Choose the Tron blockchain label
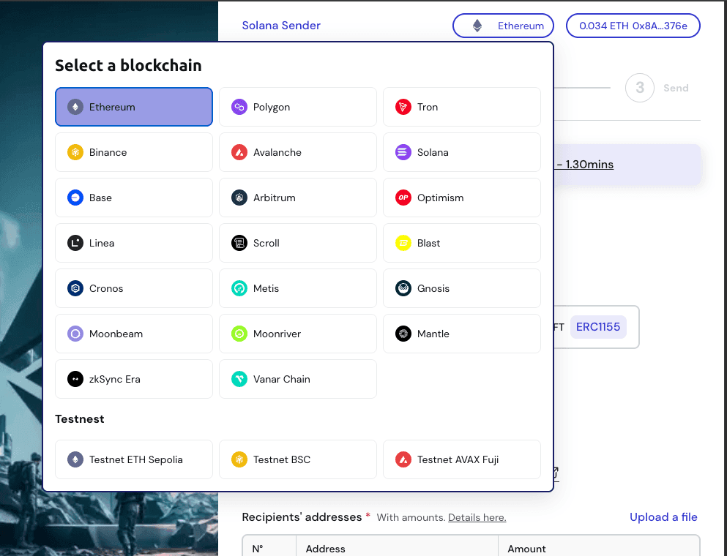Viewport: 727px width, 556px height. (428, 107)
